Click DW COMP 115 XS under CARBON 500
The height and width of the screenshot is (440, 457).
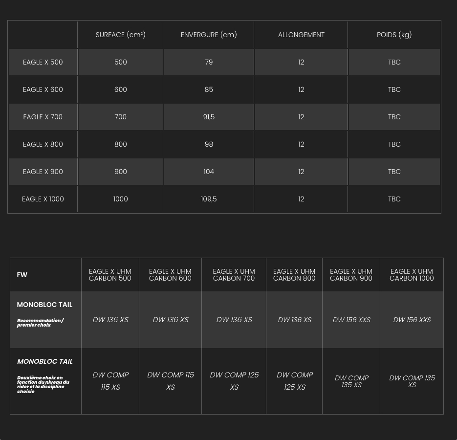[110, 381]
